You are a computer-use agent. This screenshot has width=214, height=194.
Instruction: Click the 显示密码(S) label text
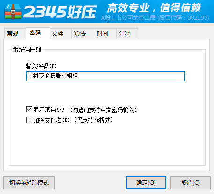pyautogui.click(x=49, y=109)
